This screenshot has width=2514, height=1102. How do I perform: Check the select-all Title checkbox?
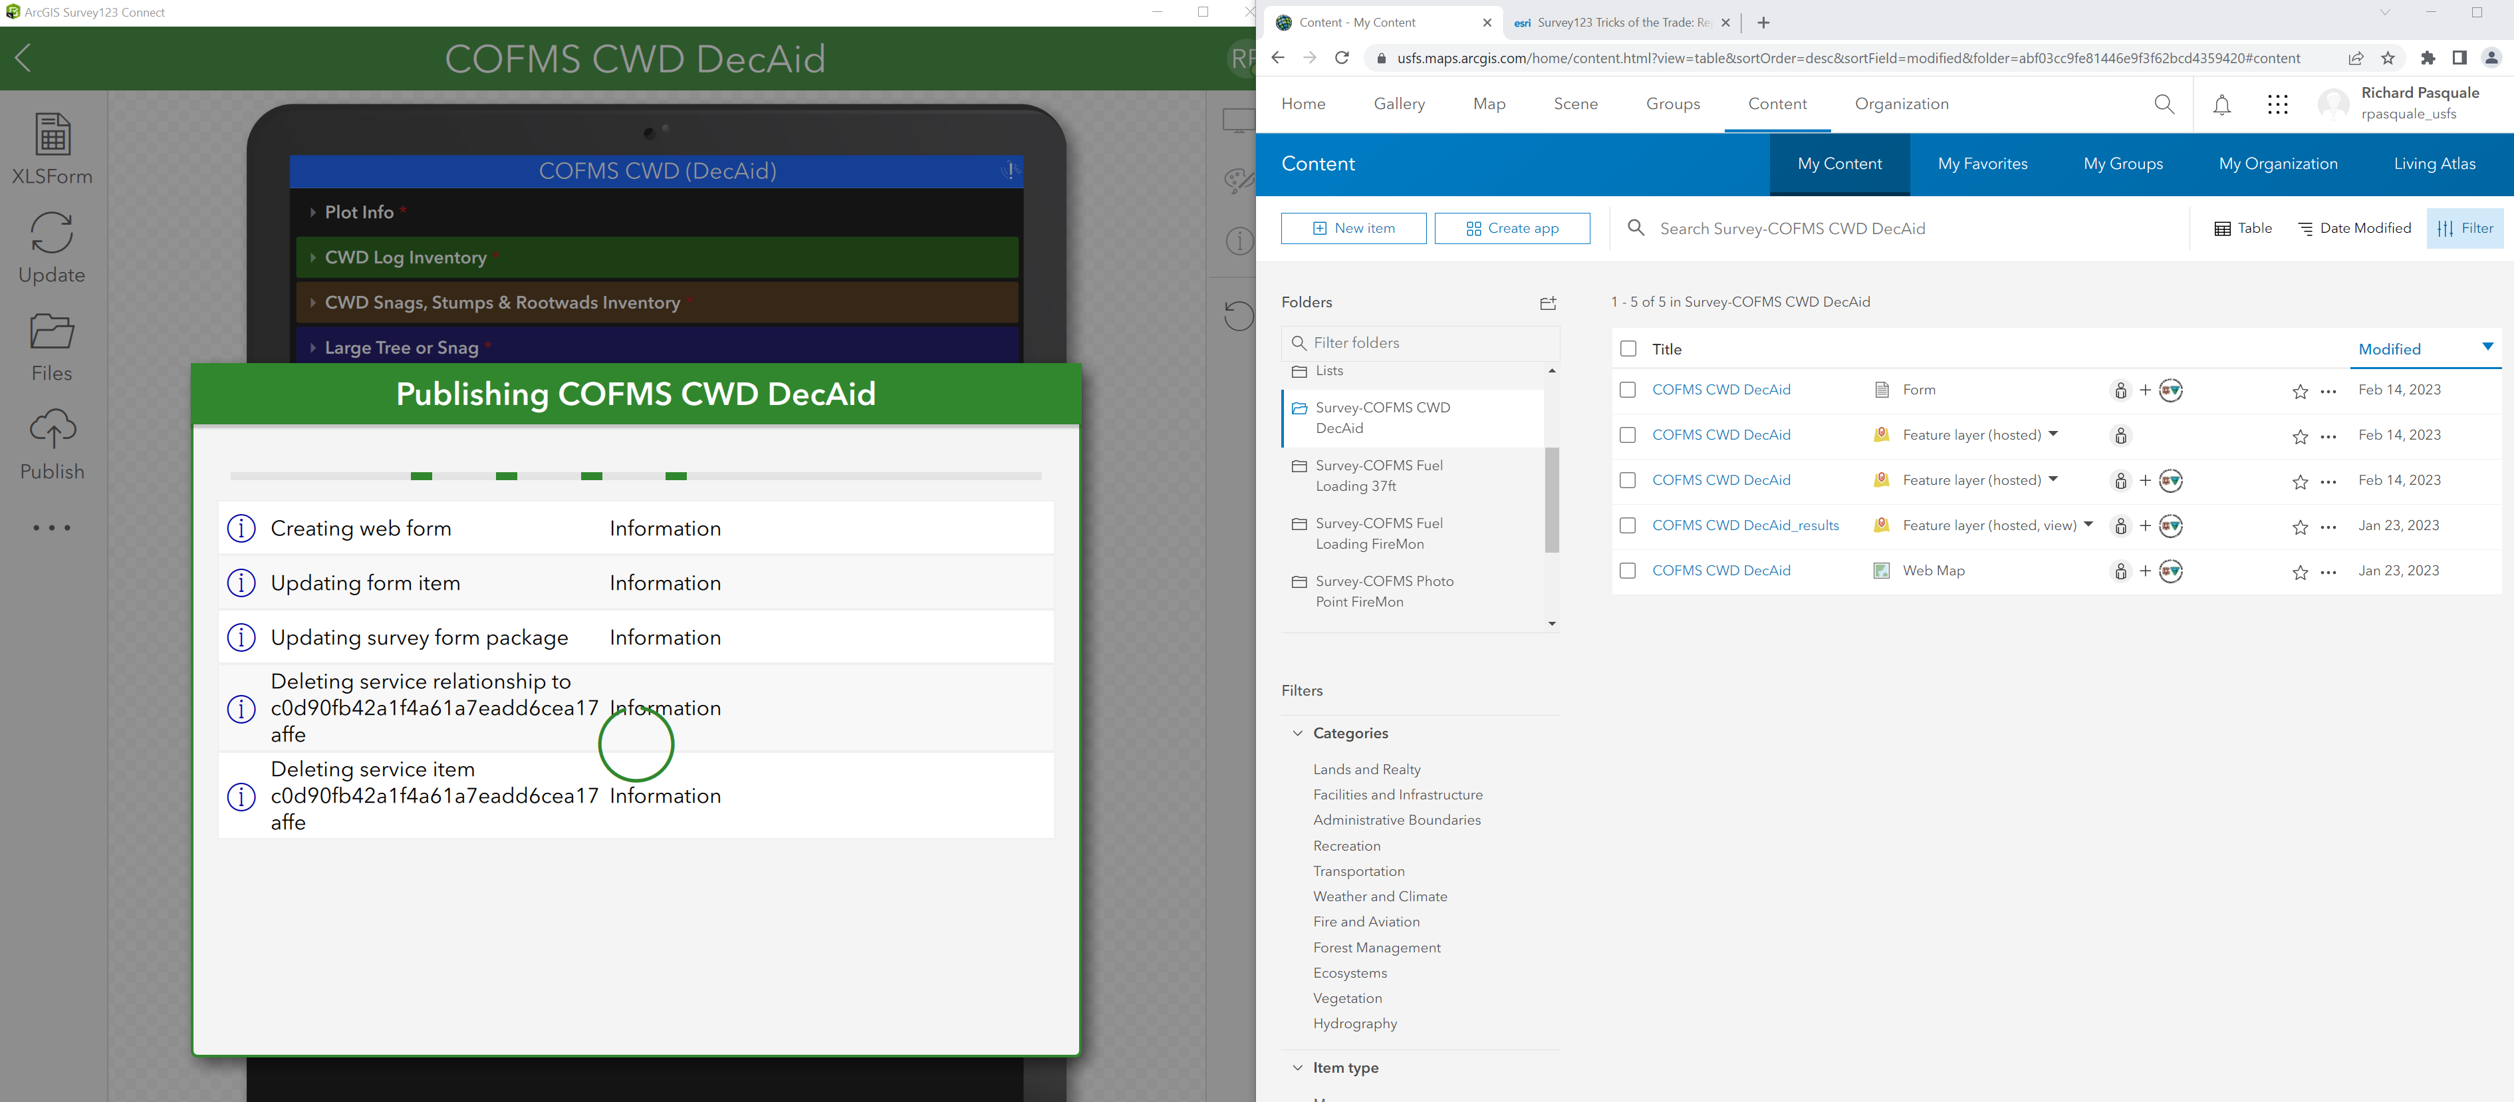tap(1628, 349)
